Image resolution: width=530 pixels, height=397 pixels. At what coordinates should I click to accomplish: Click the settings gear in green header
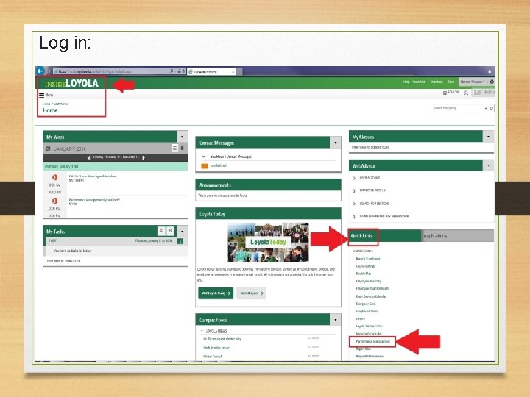coord(492,82)
